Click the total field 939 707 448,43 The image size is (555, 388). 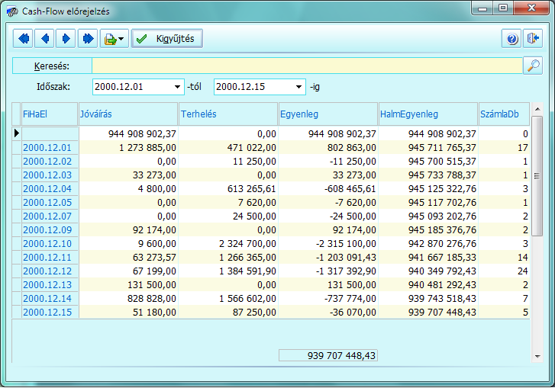pos(328,355)
